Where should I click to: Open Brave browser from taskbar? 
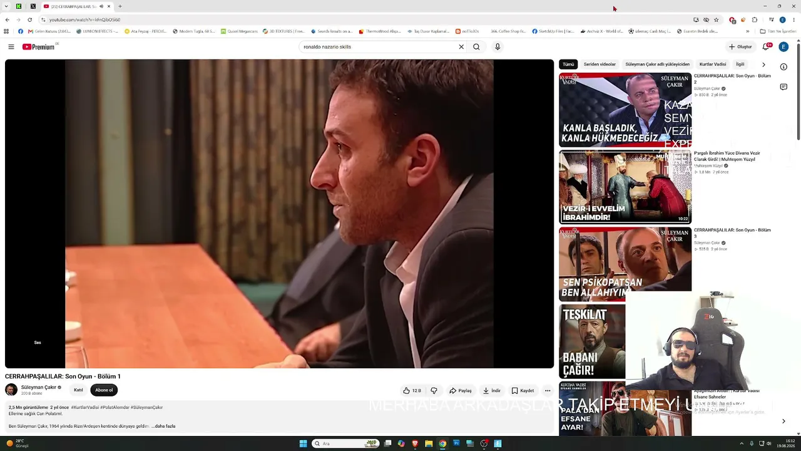coord(415,443)
